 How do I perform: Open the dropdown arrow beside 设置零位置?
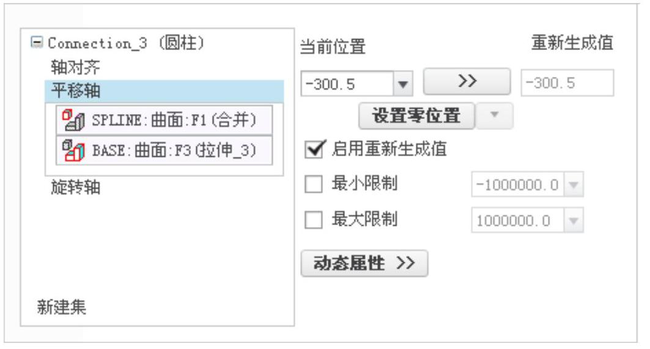click(x=494, y=115)
